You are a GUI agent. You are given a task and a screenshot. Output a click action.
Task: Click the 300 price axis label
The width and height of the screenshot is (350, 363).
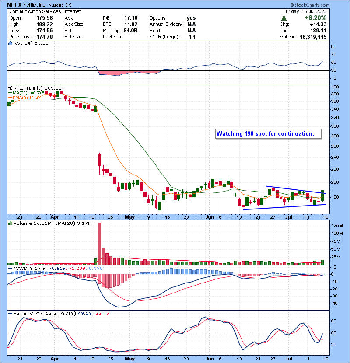[x=335, y=126]
